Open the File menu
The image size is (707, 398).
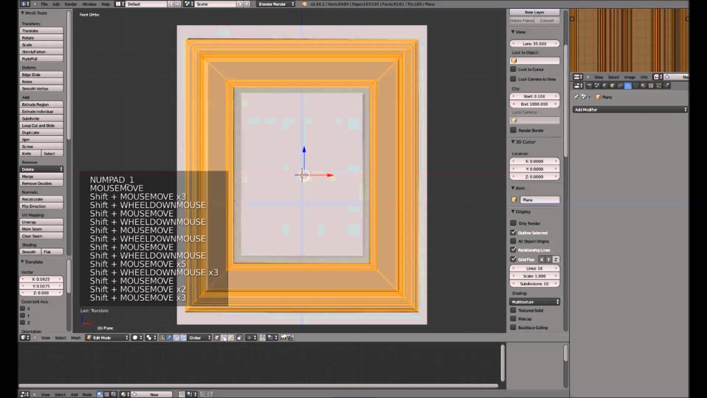[44, 4]
